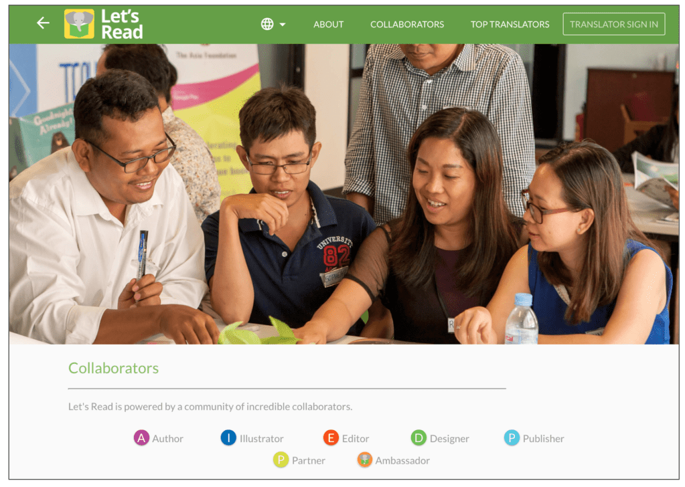Image resolution: width=685 pixels, height=487 pixels.
Task: Select the Ambassador avatar icon
Action: 365,460
